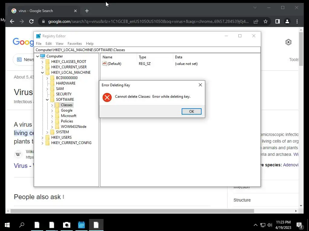Click the lock site info icon in Chrome
This screenshot has width=309, height=231.
pos(43,21)
